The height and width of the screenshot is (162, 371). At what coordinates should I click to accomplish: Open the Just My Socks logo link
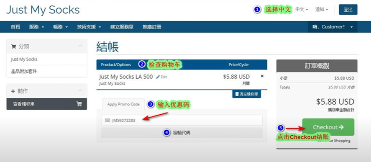[43, 10]
